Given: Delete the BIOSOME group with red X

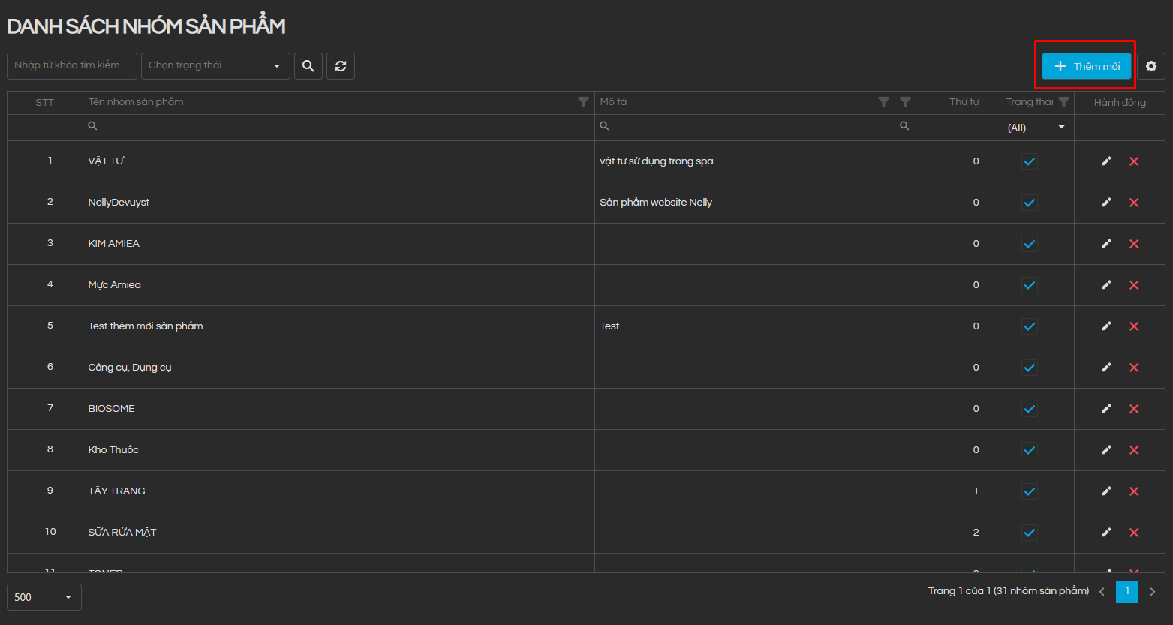Looking at the screenshot, I should [x=1134, y=409].
